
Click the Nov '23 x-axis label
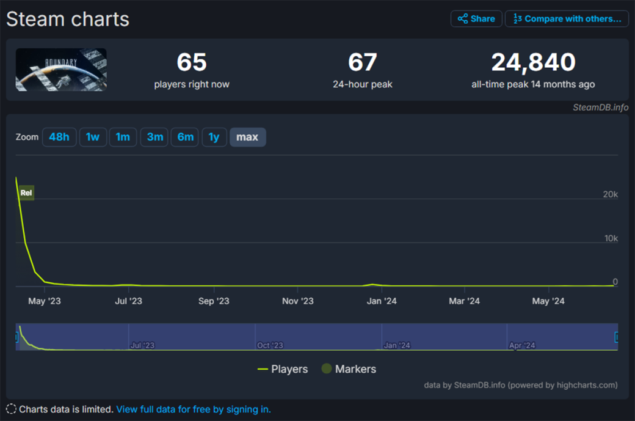(x=298, y=301)
